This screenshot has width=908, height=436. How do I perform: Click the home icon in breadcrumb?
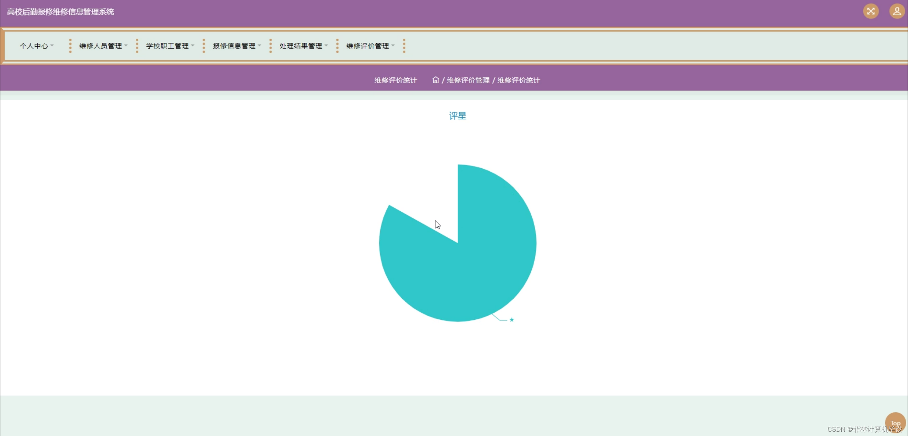click(x=436, y=80)
